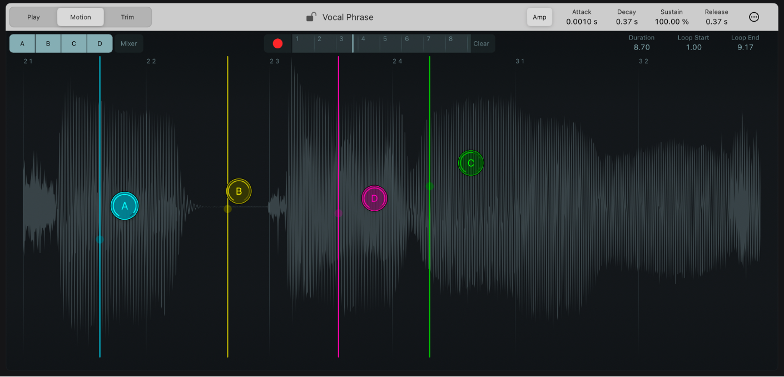
Task: Tap the red motion record icon
Action: [277, 43]
